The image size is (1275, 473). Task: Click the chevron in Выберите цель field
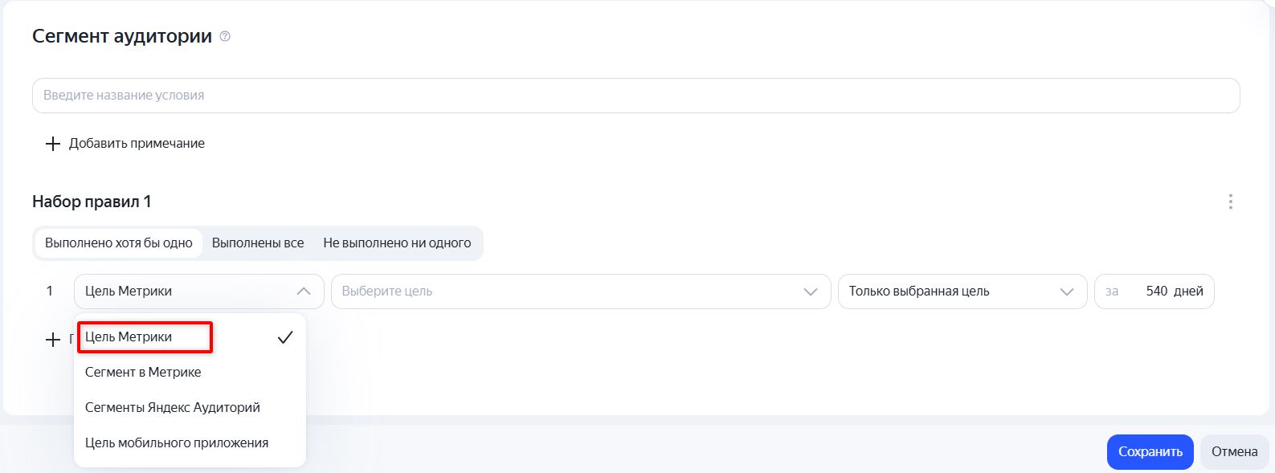pyautogui.click(x=811, y=292)
